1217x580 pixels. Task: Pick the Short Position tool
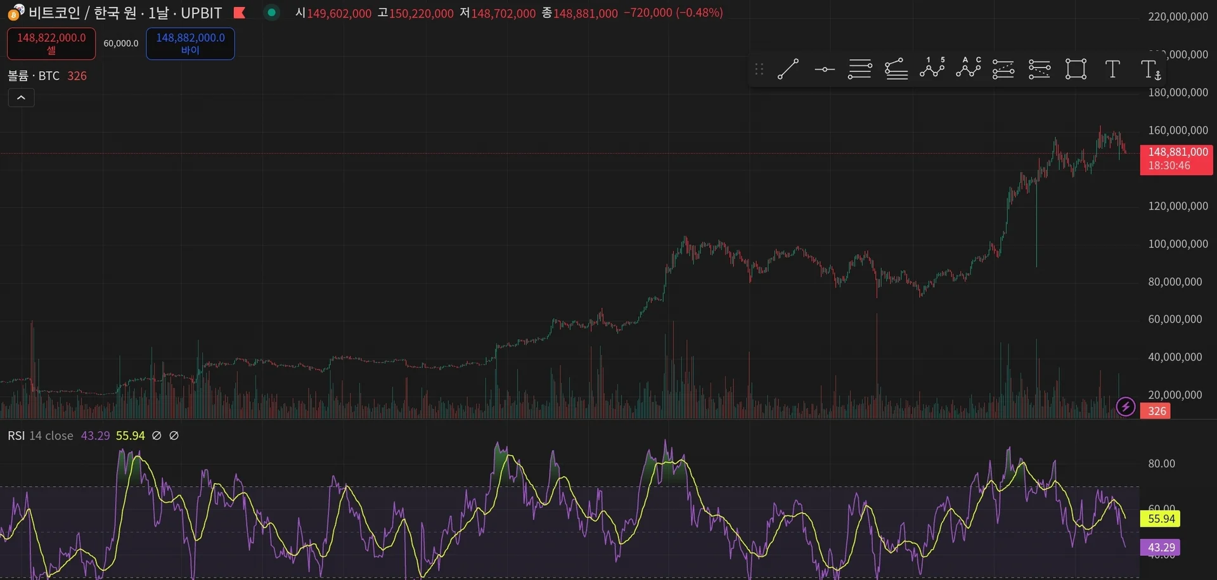coord(1040,69)
